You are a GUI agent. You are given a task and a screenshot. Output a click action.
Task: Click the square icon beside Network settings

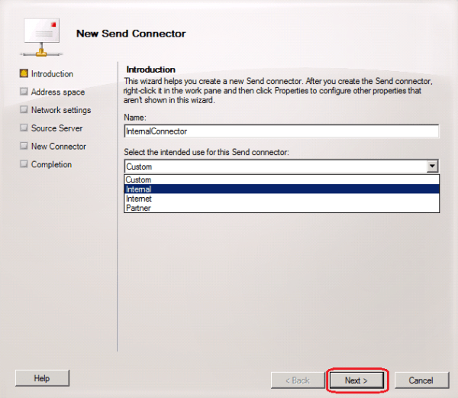(24, 110)
